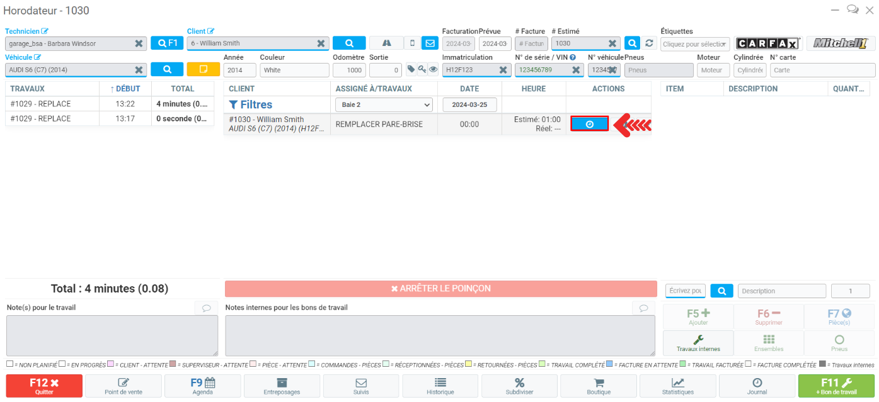Click the key icon near Sortie field

[x=422, y=70]
